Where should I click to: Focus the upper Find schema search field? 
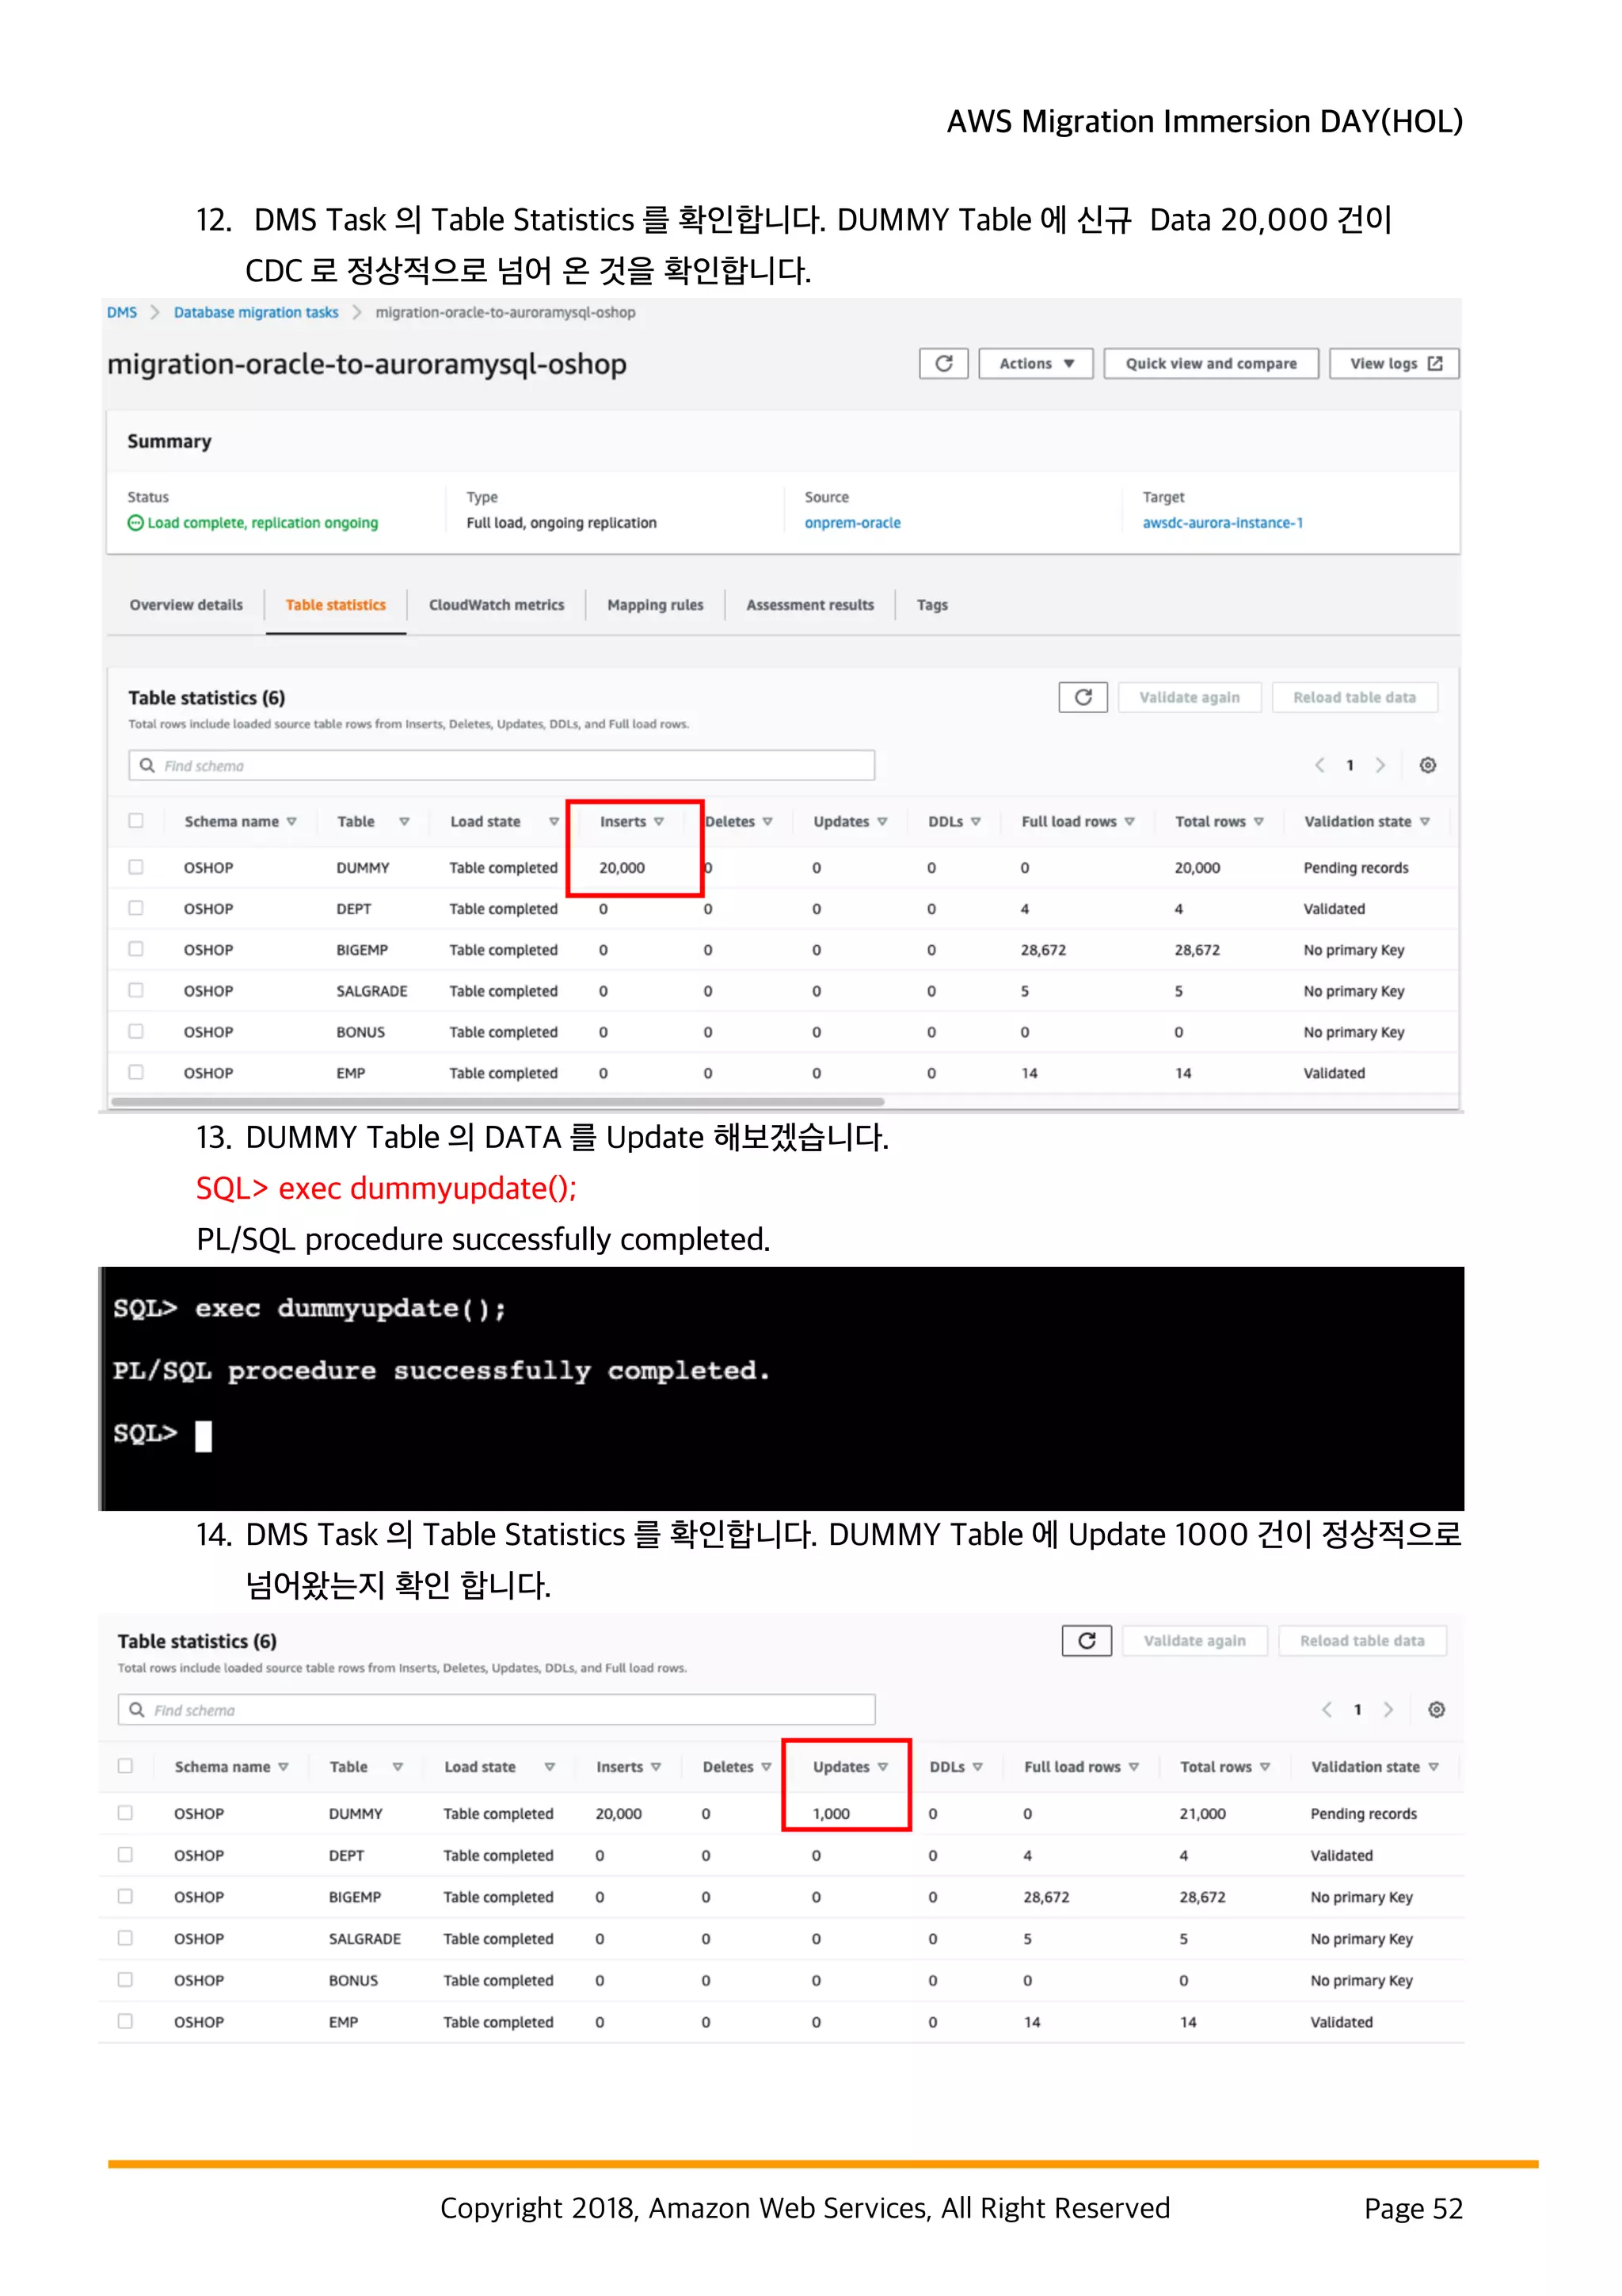click(x=501, y=765)
